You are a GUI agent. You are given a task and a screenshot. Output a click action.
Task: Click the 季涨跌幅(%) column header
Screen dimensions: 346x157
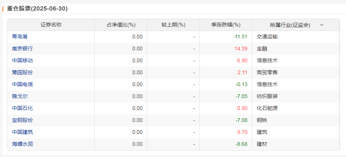click(226, 25)
